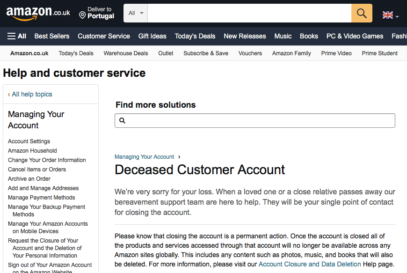The image size is (407, 273).
Task: Click the Deliver to Portugal location pin
Action: (x=82, y=15)
